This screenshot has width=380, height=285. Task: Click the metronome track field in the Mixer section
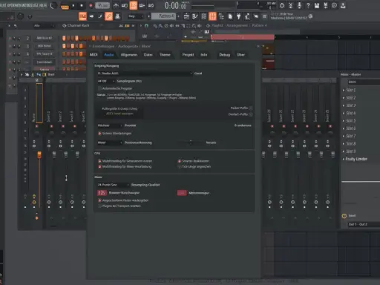click(x=182, y=193)
